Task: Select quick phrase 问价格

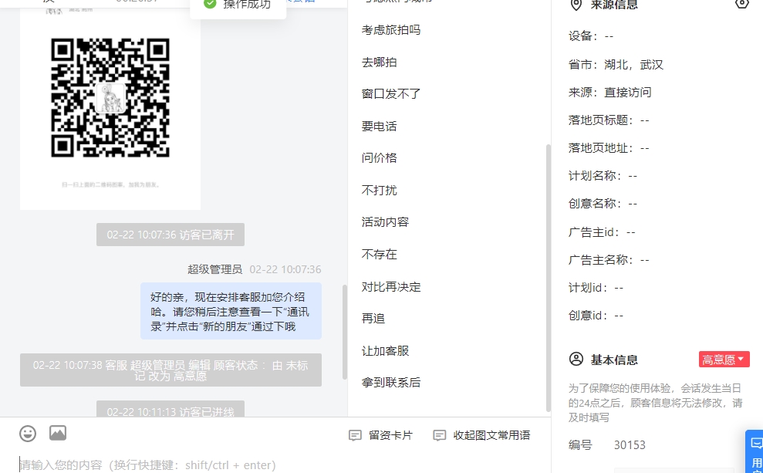Action: point(379,157)
